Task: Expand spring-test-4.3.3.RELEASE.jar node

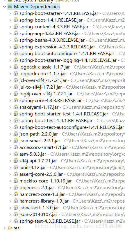Action: 10,221
